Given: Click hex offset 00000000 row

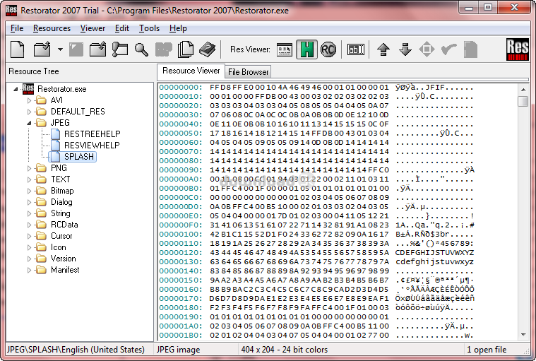Looking at the screenshot, I should click(x=316, y=88).
